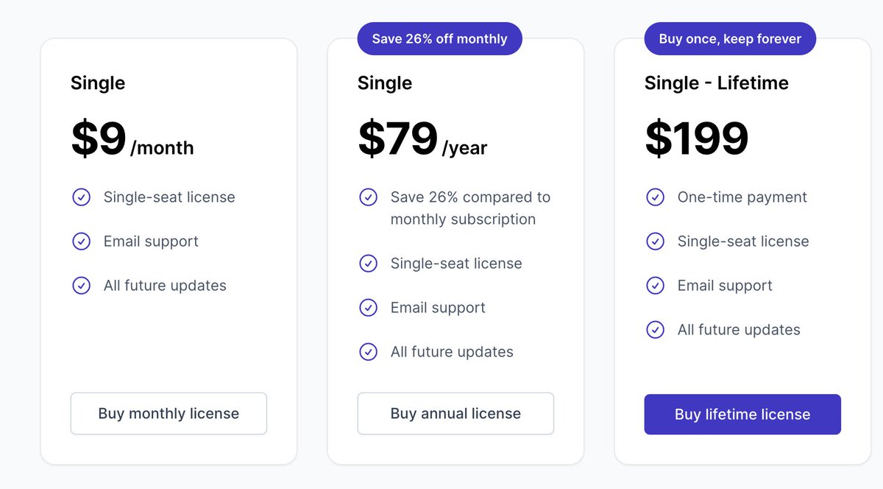Click the checkmark icon next to monthly Email support
Viewport: 883px width, 489px height.
pos(81,242)
